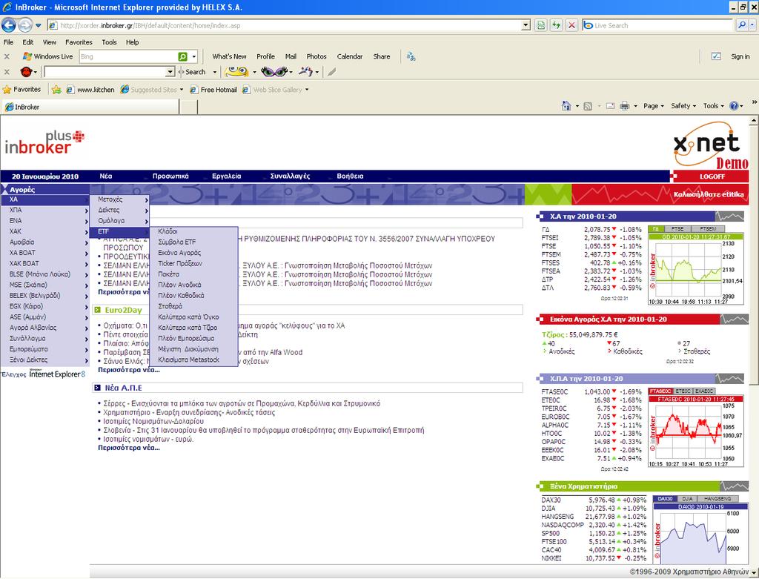The image size is (759, 579).
Task: Click the Favorites star icon
Action: pos(7,90)
